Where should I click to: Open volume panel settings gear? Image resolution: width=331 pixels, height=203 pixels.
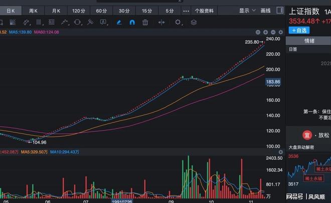click(x=280, y=151)
